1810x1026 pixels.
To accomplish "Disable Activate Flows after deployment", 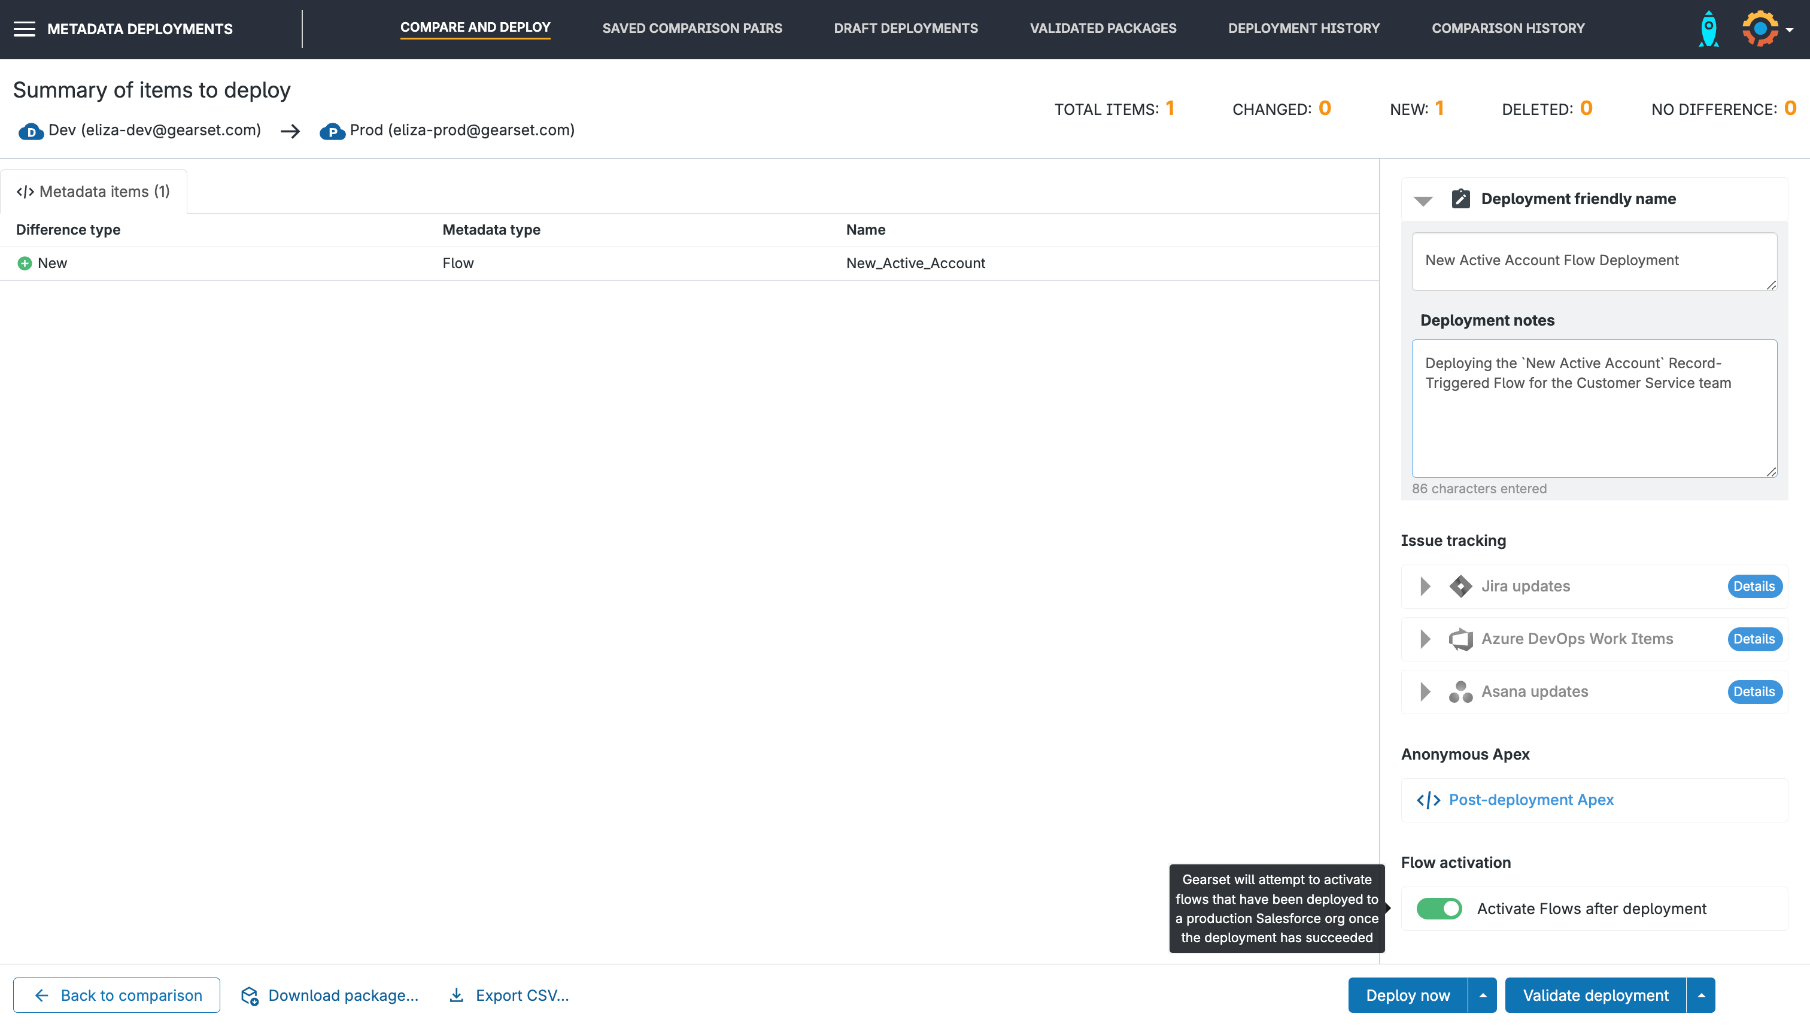I will (1440, 908).
